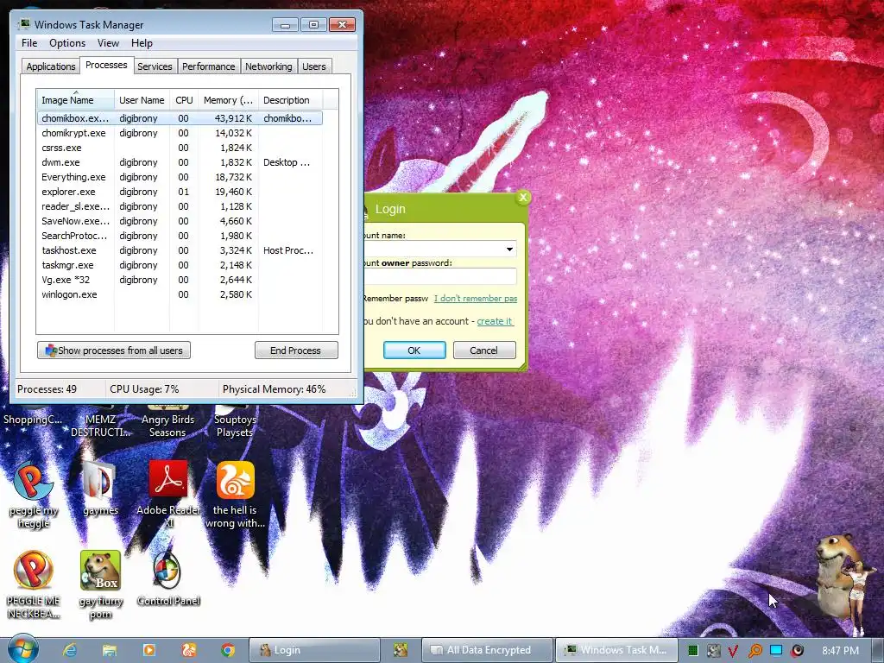
Task: Expand the account name dropdown in Login
Action: 509,249
